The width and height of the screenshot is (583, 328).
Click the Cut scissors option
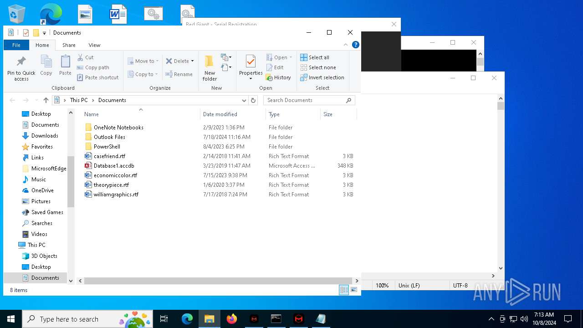pos(85,57)
